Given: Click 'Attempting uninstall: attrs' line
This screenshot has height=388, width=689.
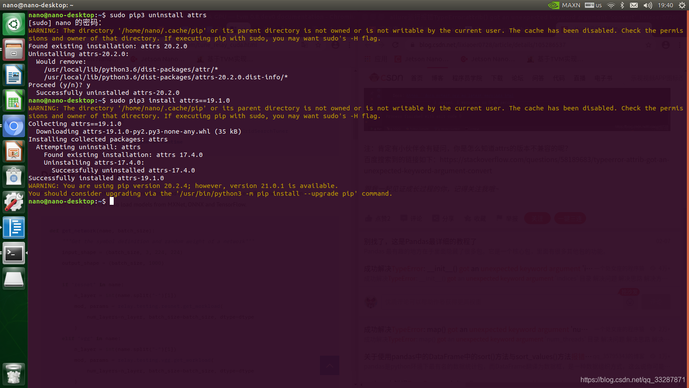Looking at the screenshot, I should (88, 147).
